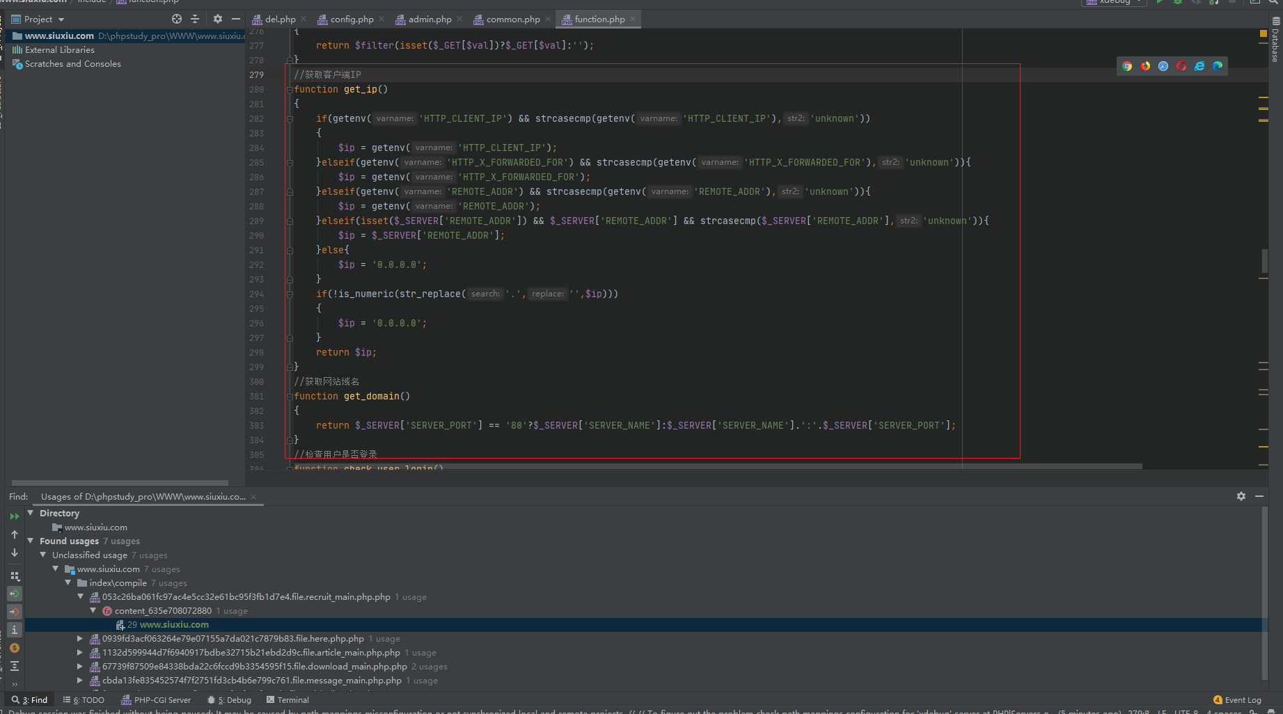This screenshot has width=1283, height=714.
Task: Switch to the config.php editor tab
Action: (x=352, y=19)
